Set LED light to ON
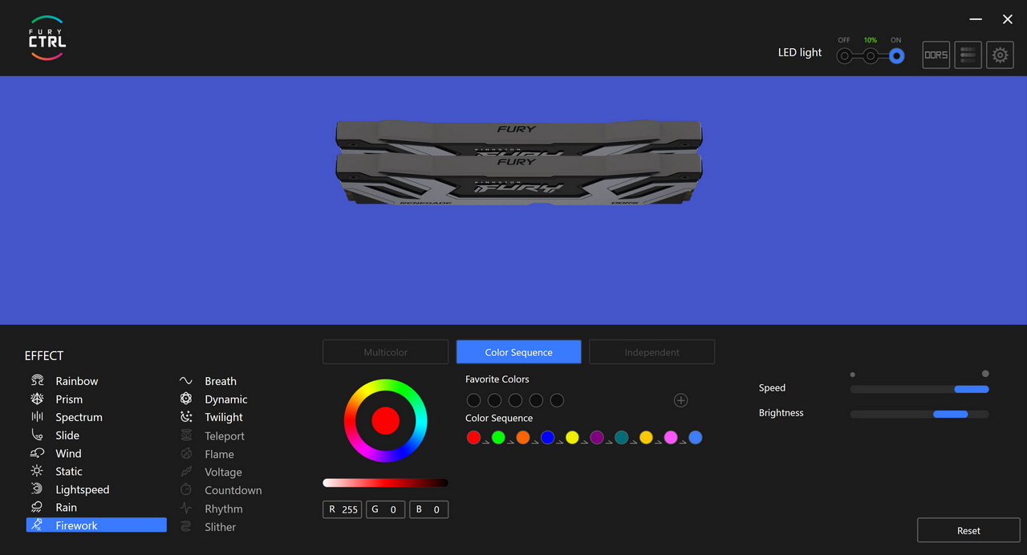Image resolution: width=1027 pixels, height=555 pixels. coord(896,56)
